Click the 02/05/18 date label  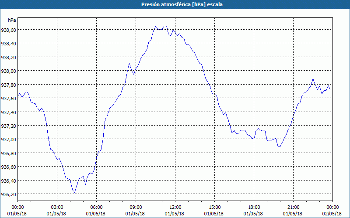tap(332, 214)
